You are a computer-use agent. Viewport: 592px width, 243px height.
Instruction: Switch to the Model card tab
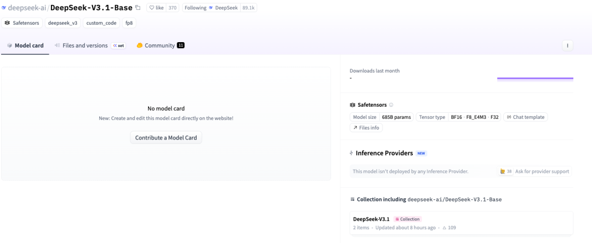pos(25,45)
